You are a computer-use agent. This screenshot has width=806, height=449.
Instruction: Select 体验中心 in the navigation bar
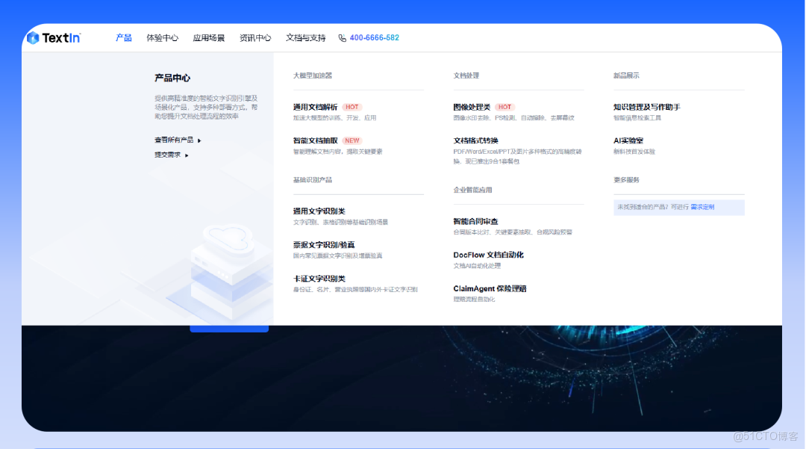pos(163,37)
